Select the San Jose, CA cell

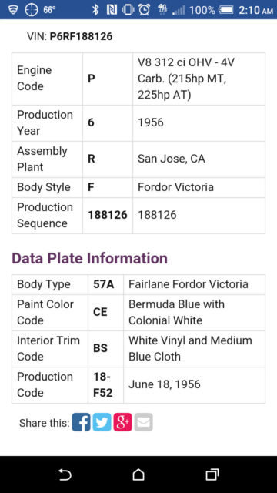tap(199, 159)
